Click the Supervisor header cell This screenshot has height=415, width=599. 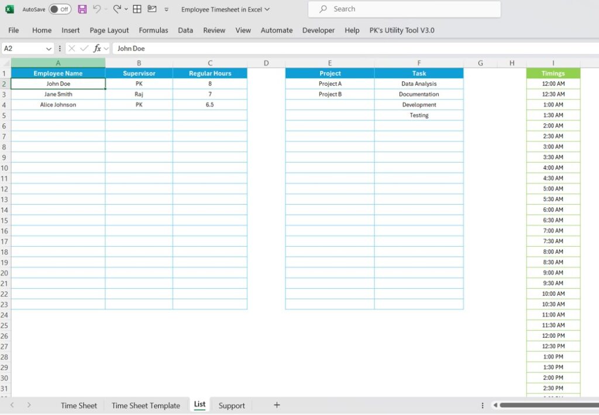pyautogui.click(x=139, y=73)
